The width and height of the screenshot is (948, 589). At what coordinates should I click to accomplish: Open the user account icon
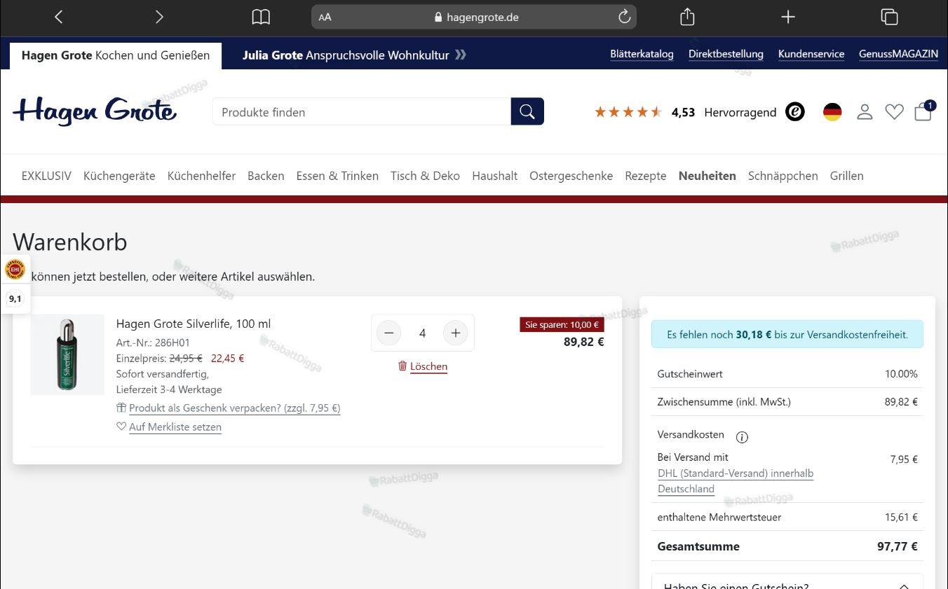point(865,112)
